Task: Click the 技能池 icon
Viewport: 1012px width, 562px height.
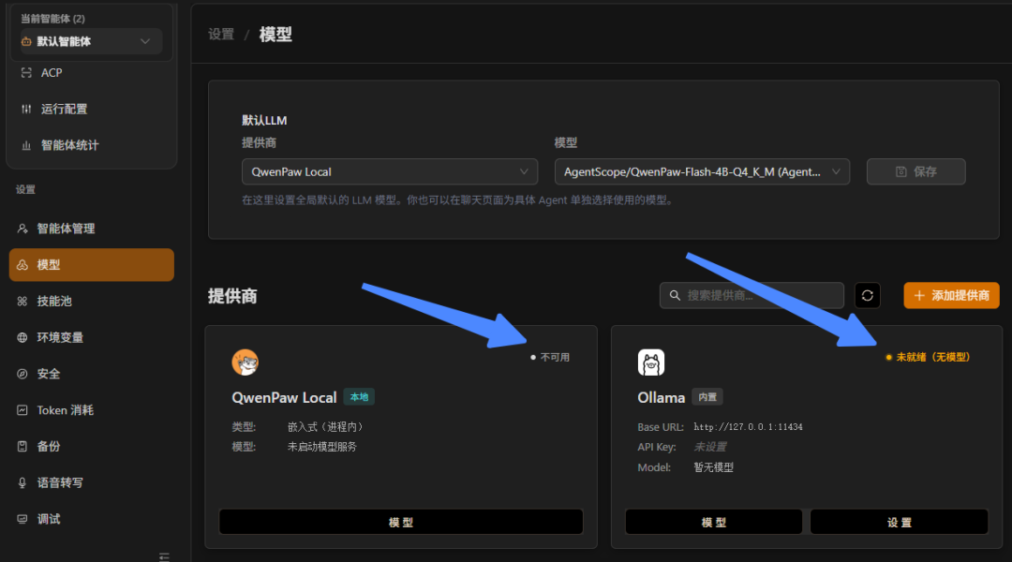Action: [22, 302]
